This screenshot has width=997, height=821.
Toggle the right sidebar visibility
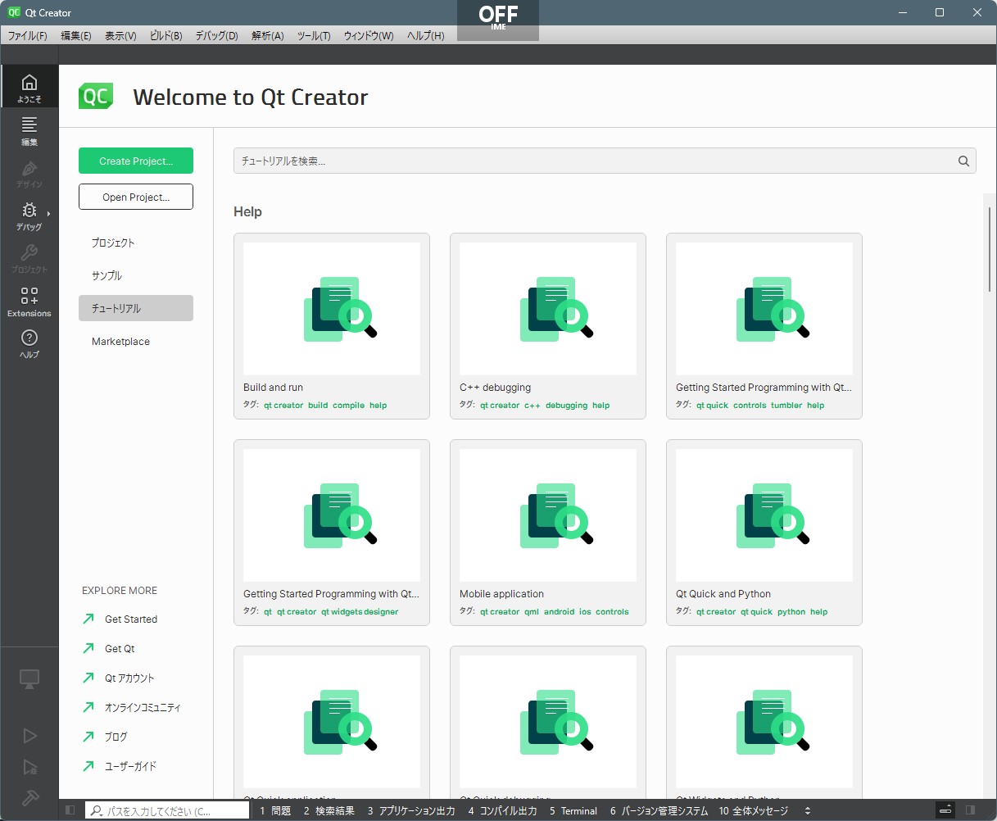pos(971,810)
